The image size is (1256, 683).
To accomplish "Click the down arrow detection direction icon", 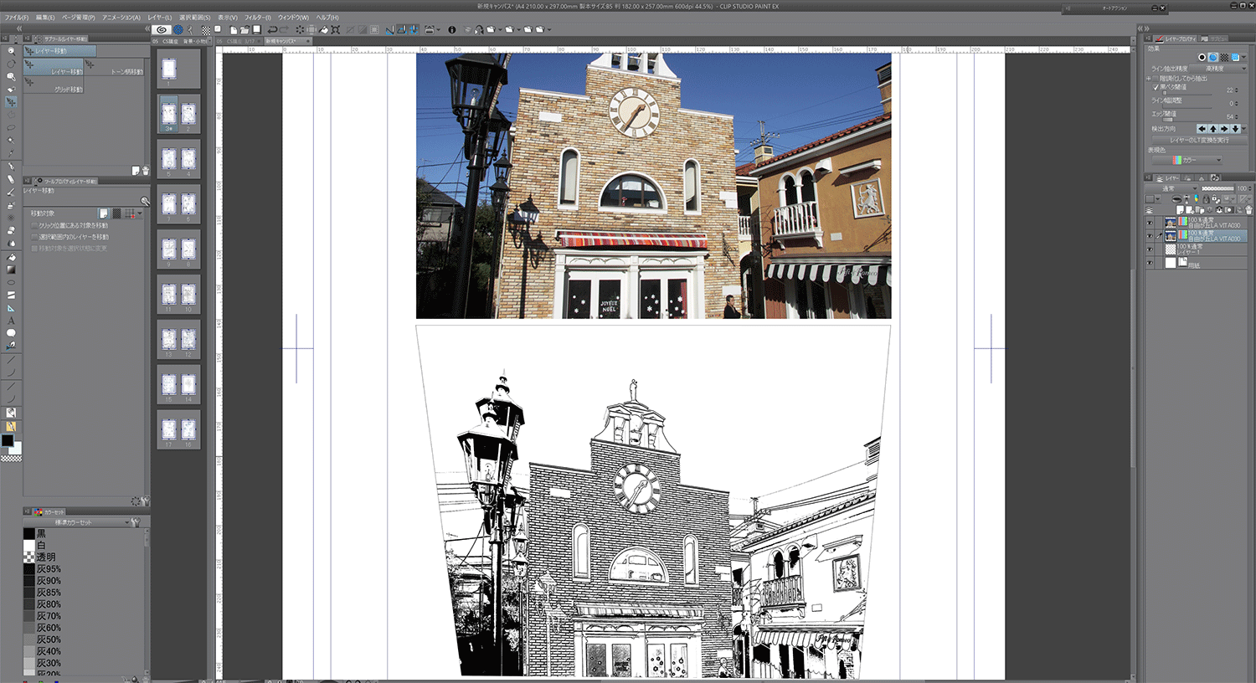I will point(1235,129).
